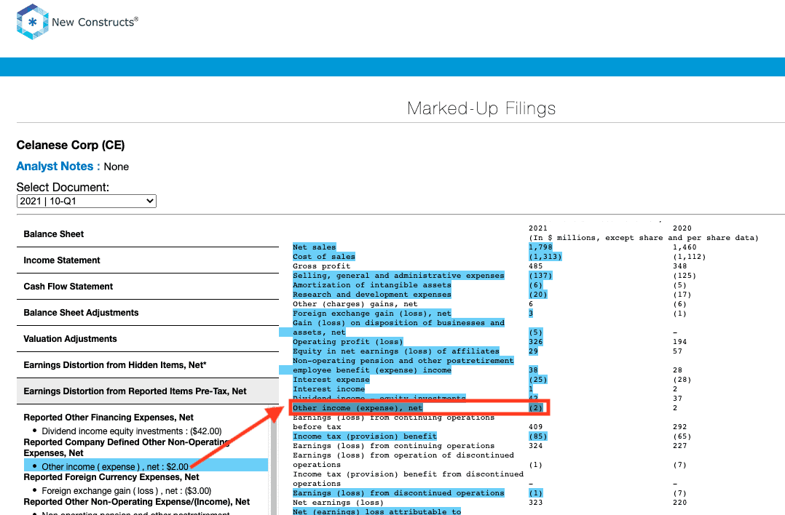Open the Balance Sheet Adjustments section
Viewport: 785px width, 515px height.
pyautogui.click(x=148, y=313)
